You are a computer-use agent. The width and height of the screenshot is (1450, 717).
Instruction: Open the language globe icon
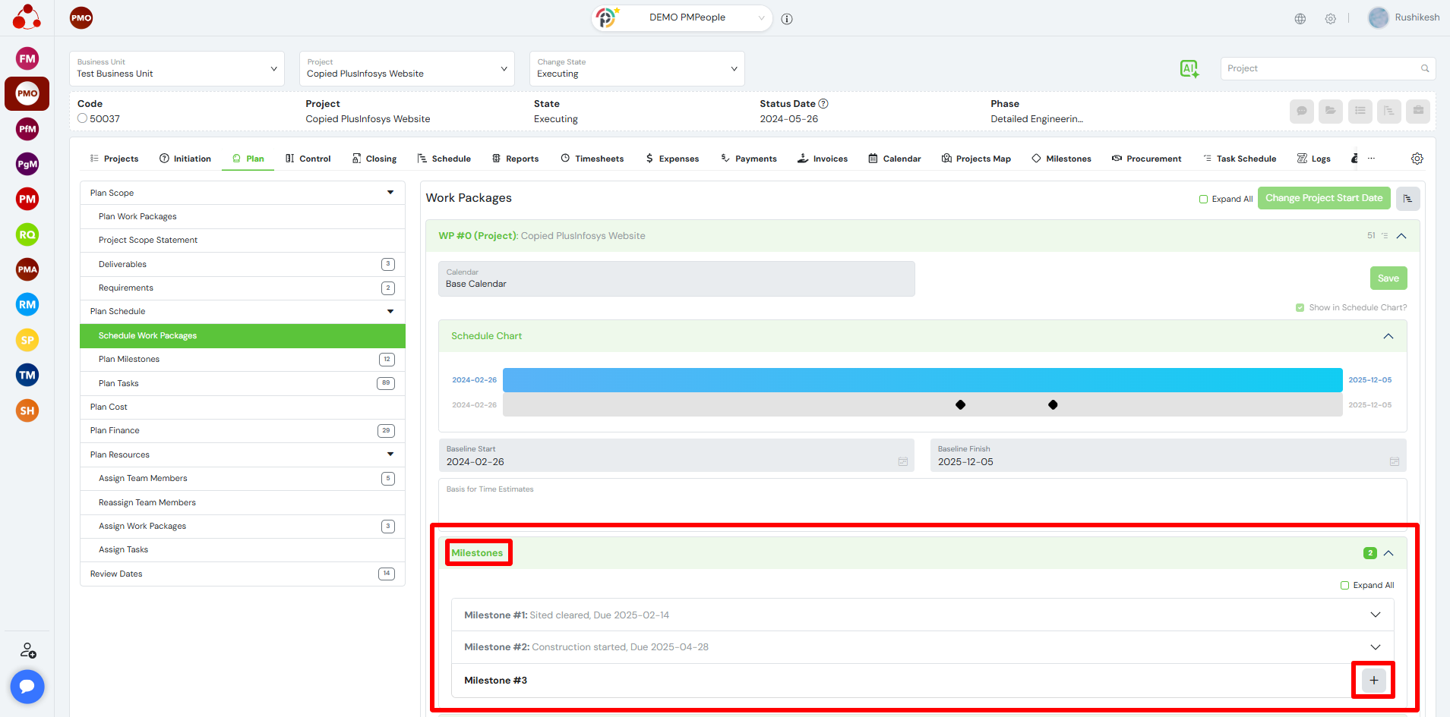pyautogui.click(x=1300, y=18)
